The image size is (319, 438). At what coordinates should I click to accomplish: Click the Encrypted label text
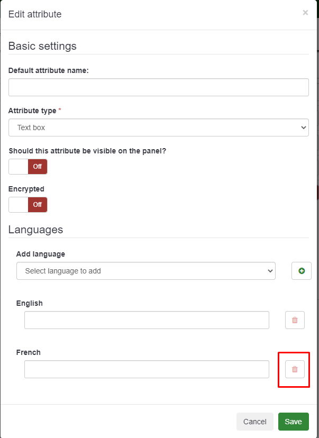click(26, 189)
